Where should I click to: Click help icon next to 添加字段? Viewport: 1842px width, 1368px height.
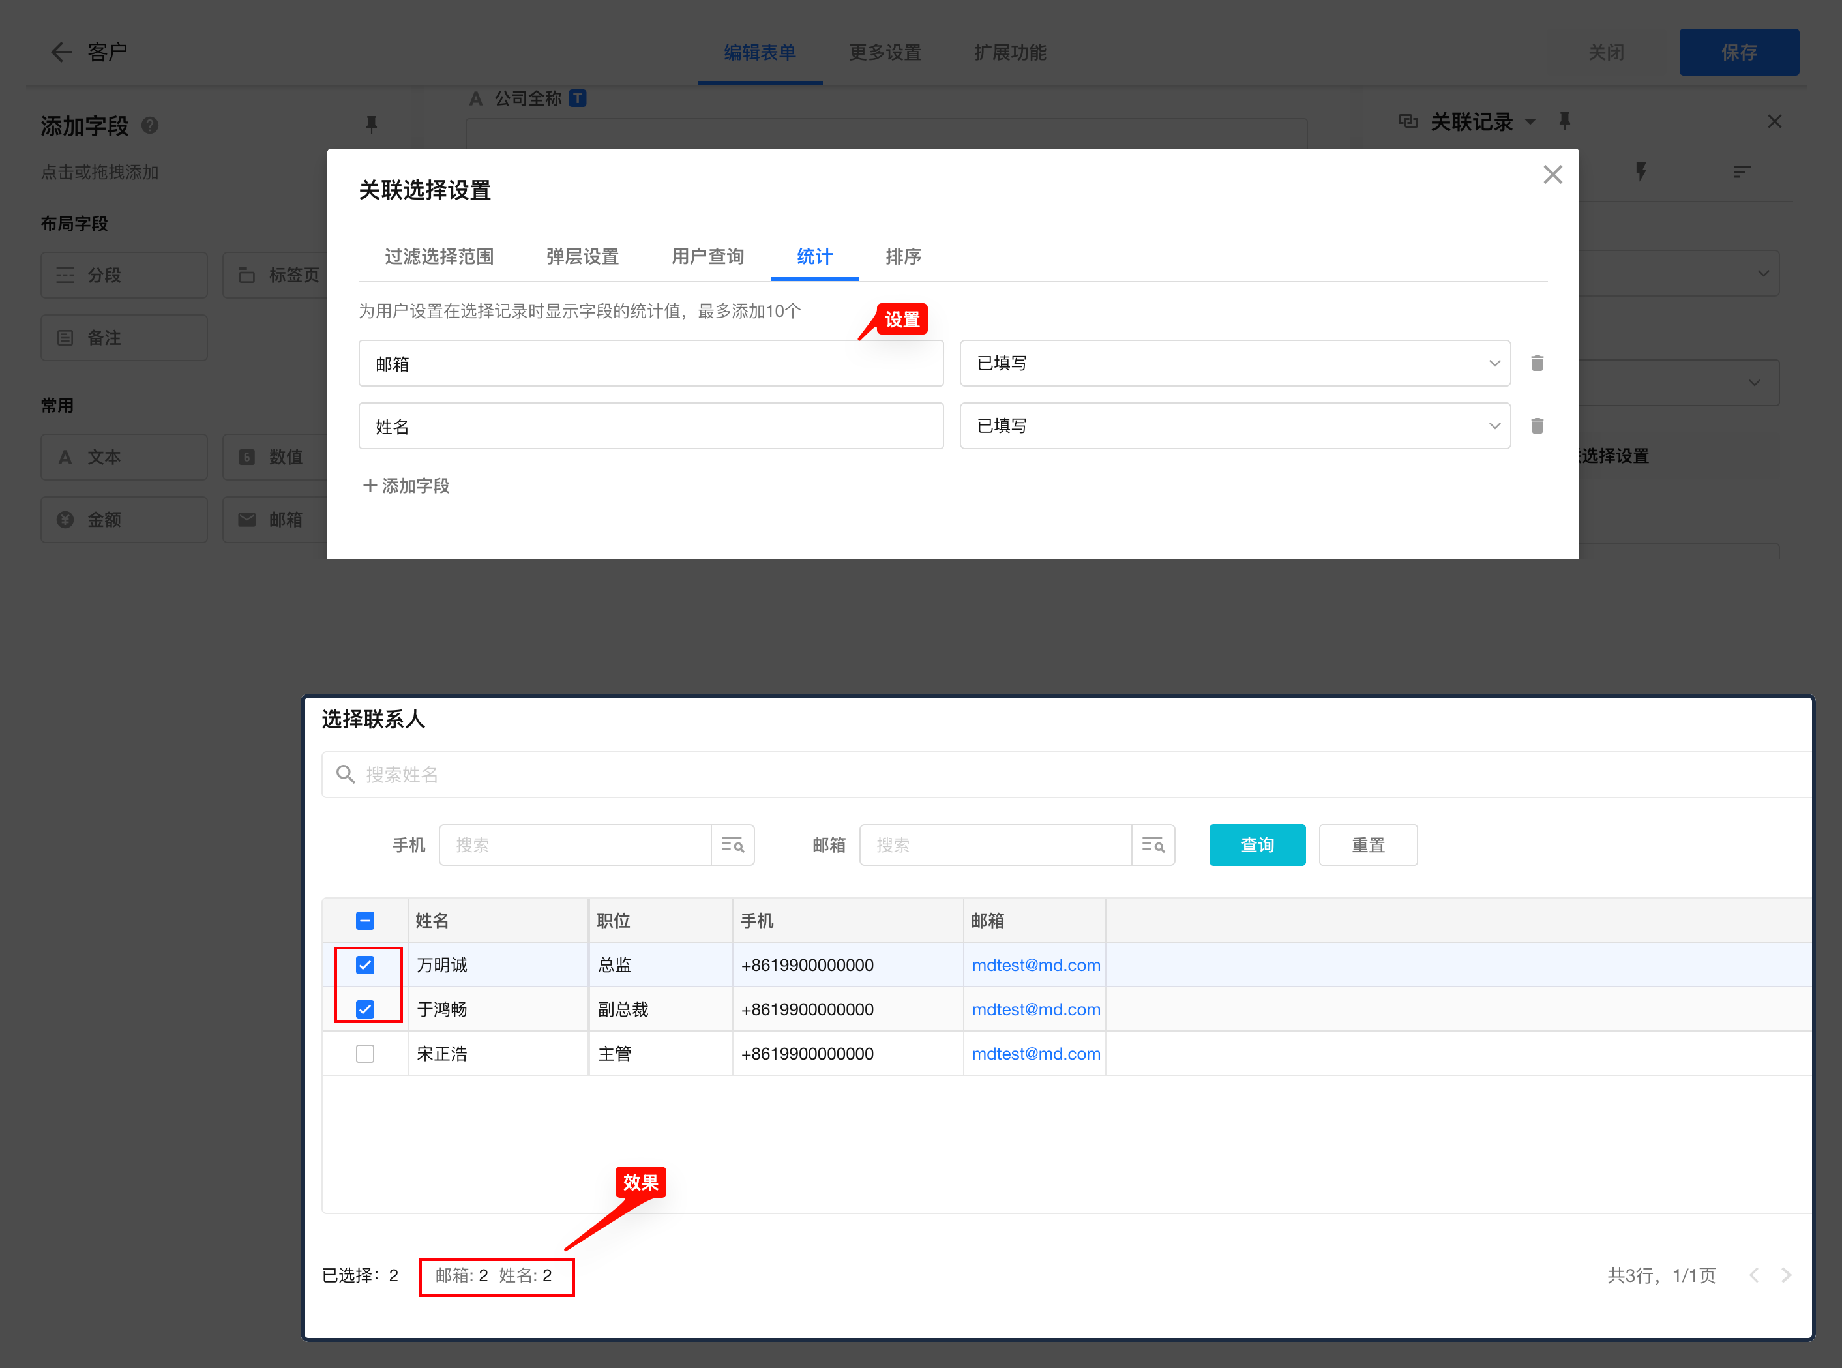pos(150,126)
